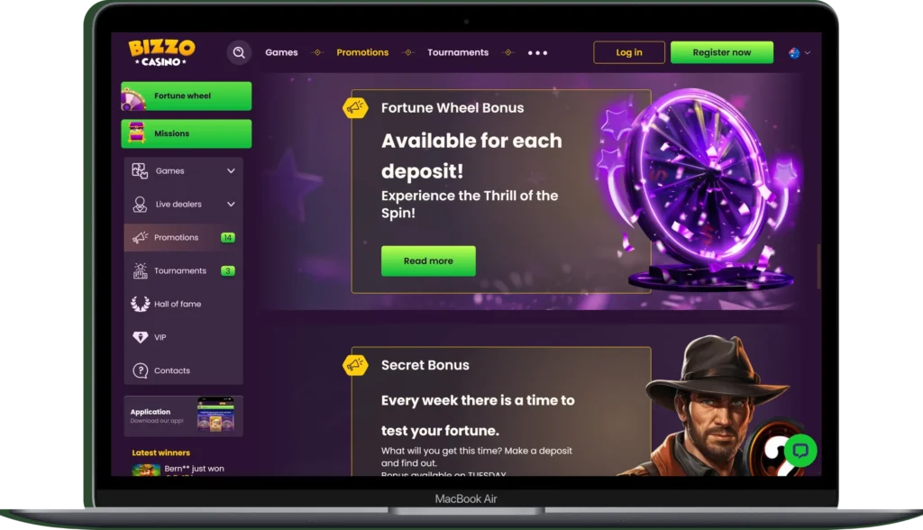Select the VIP diamond icon

coord(140,337)
